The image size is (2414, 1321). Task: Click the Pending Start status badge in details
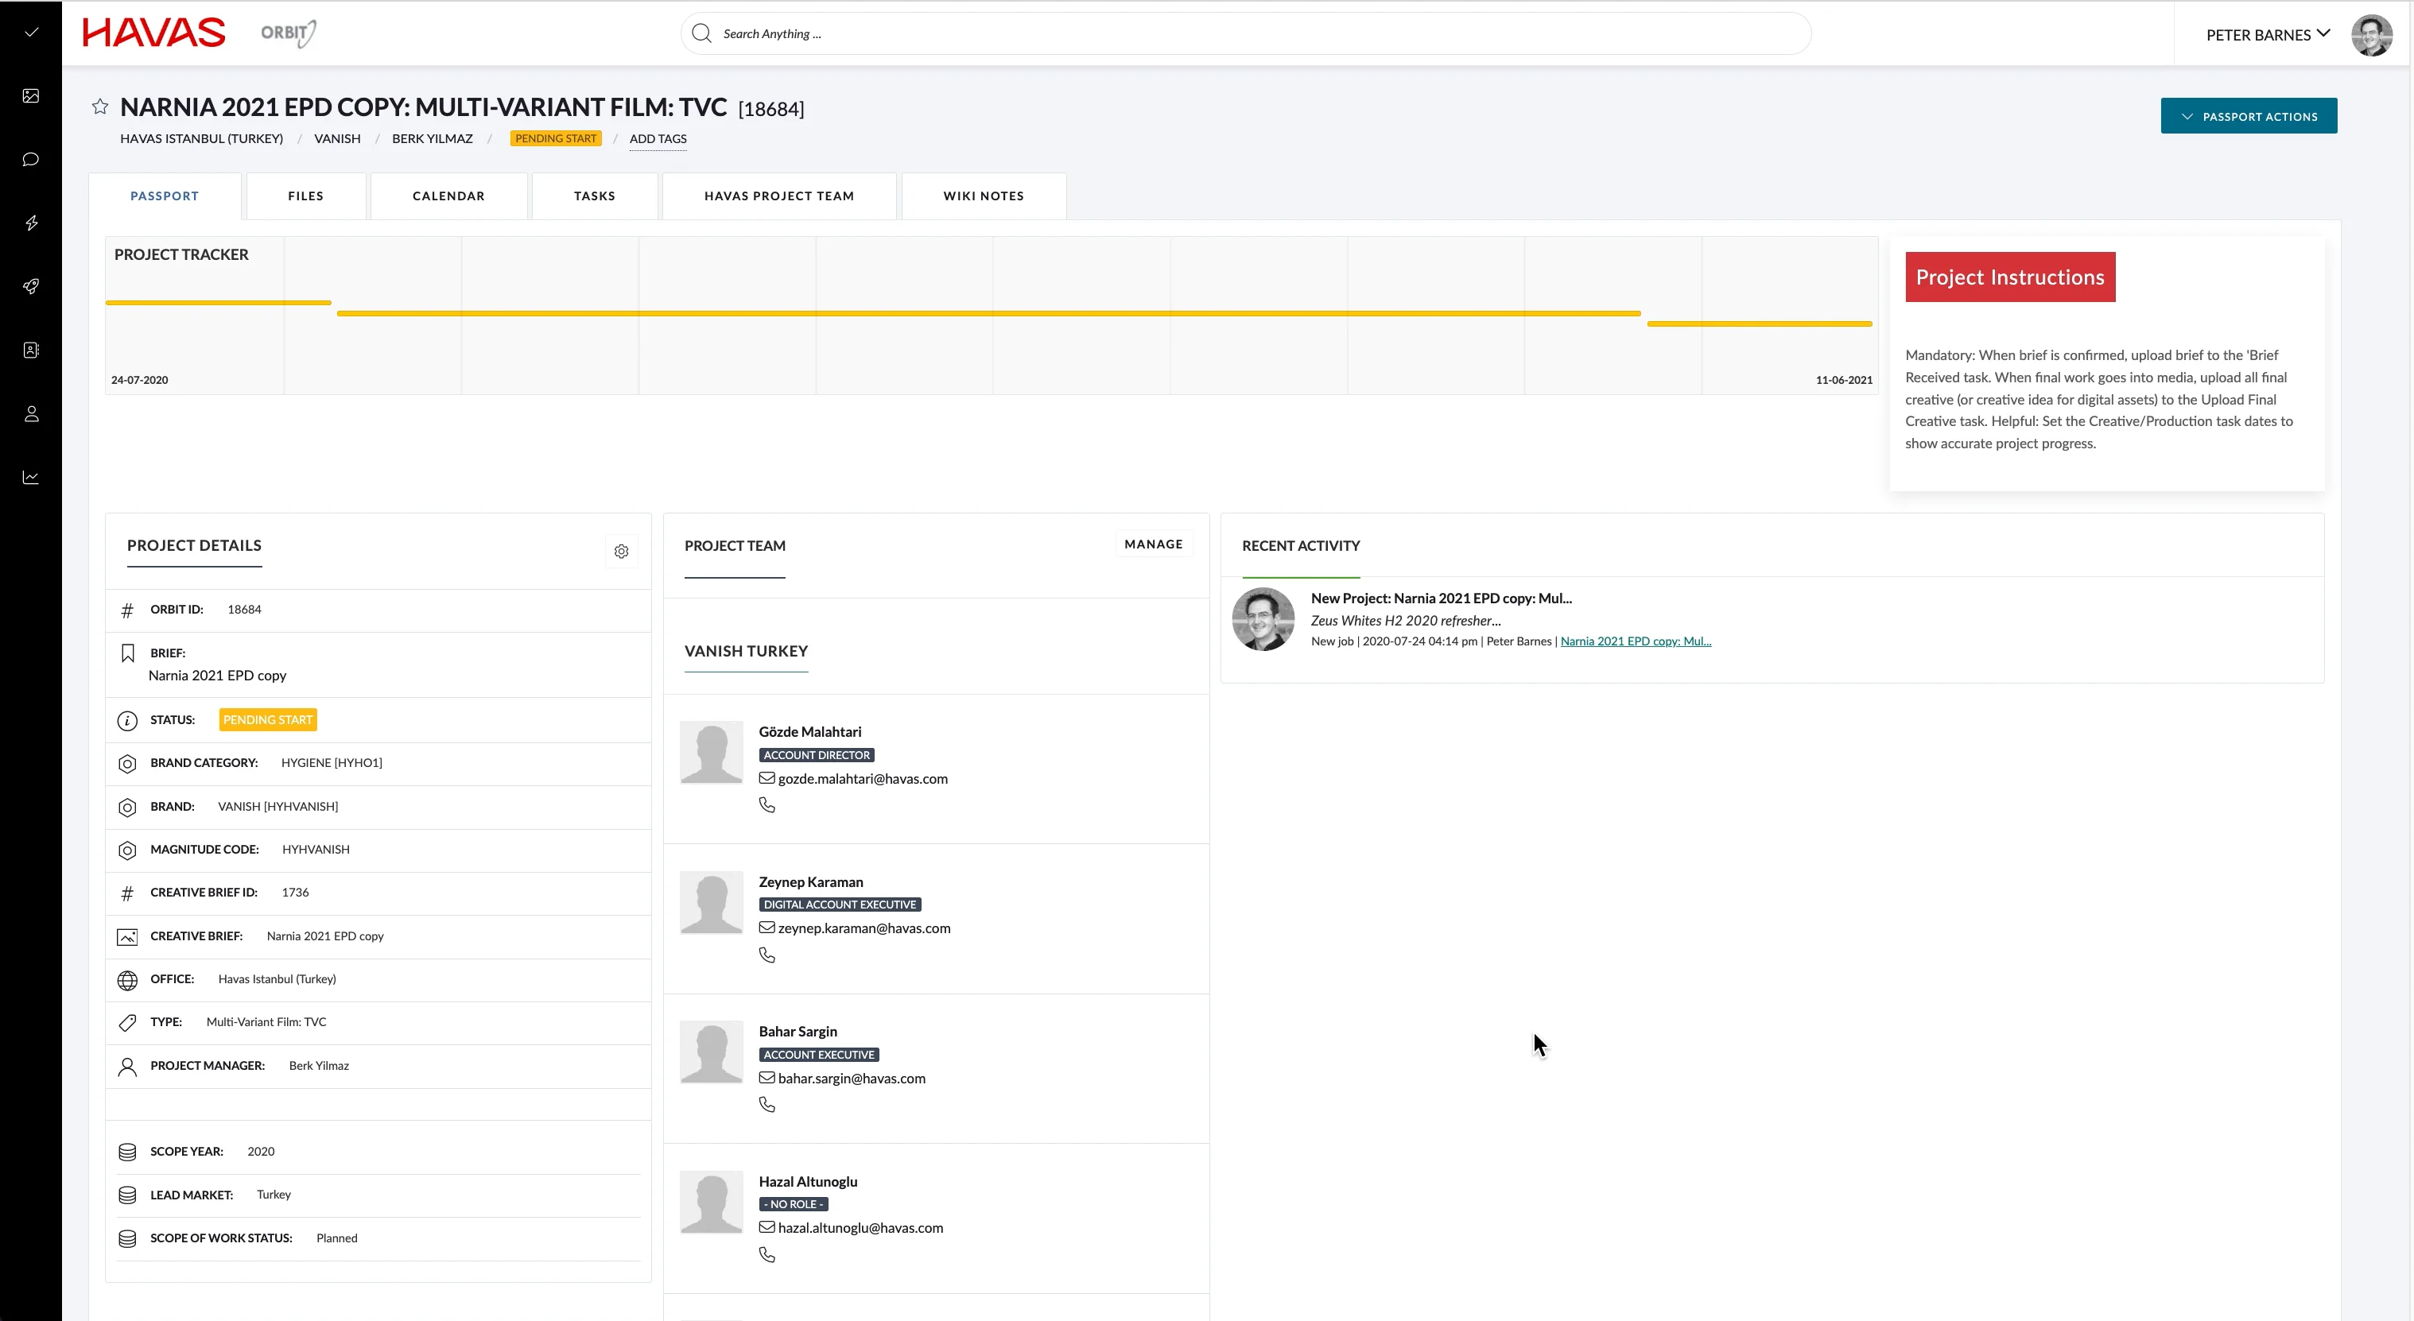click(268, 719)
